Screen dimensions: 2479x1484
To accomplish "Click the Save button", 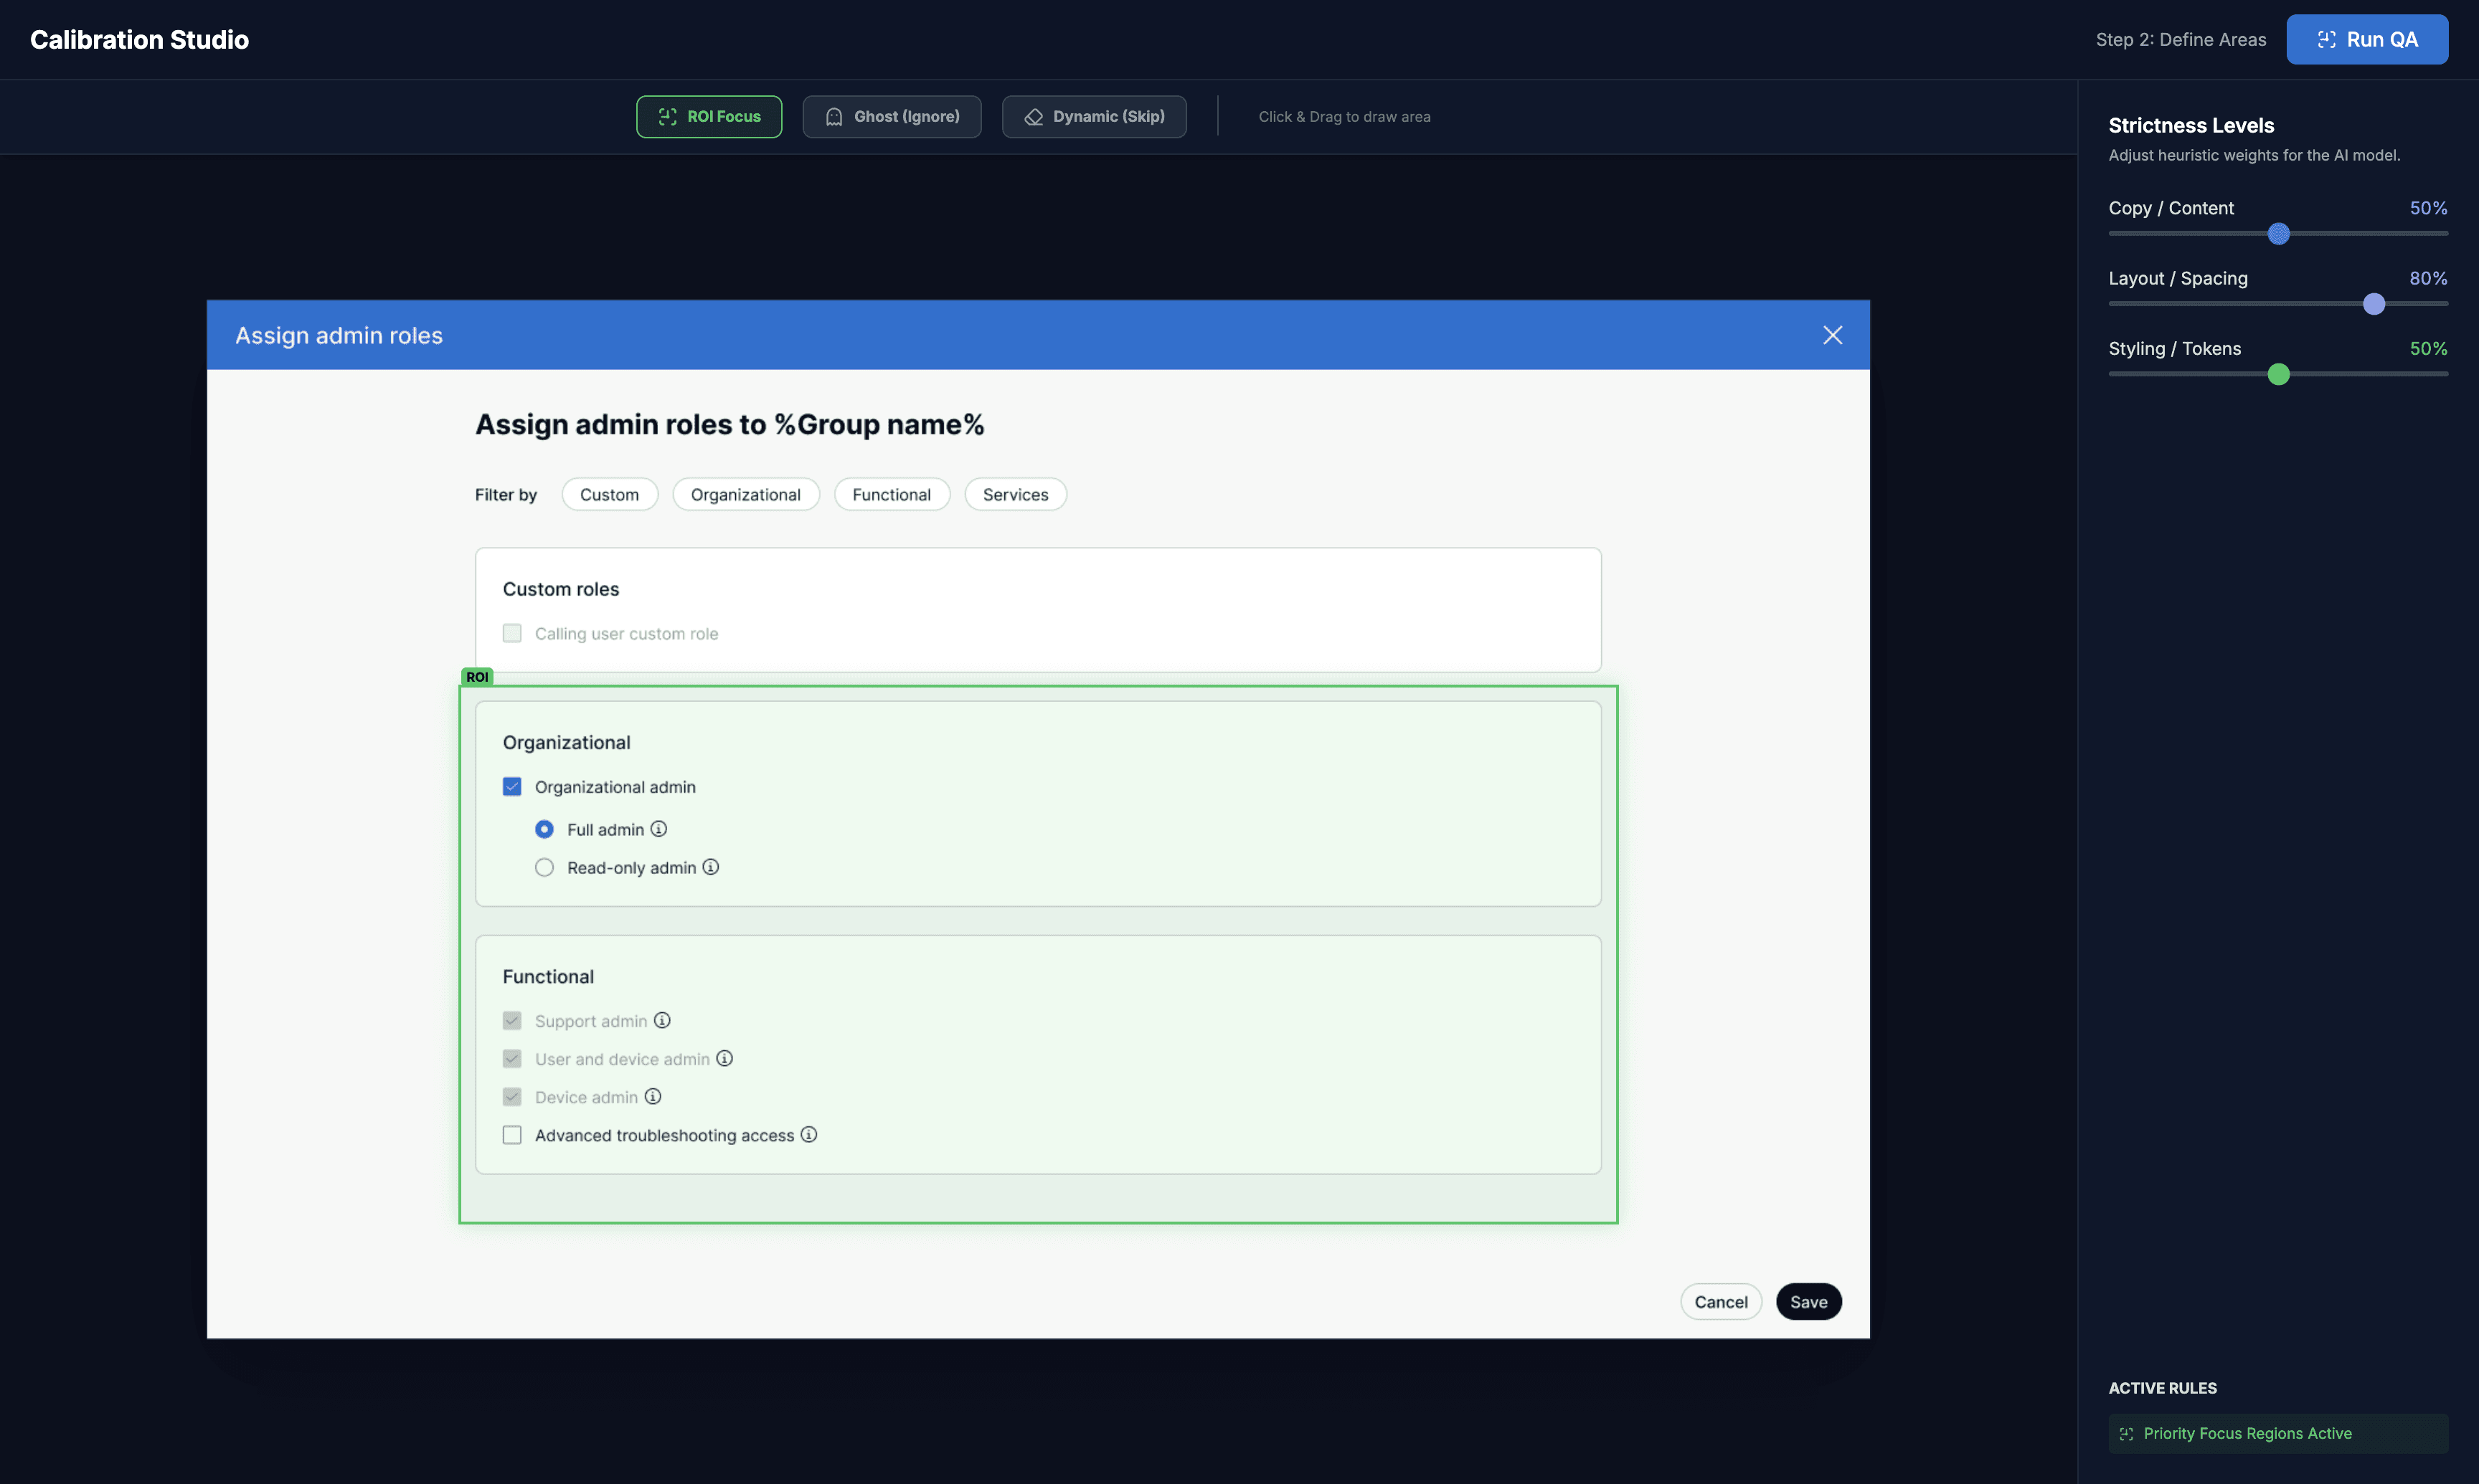I will (x=1808, y=1301).
